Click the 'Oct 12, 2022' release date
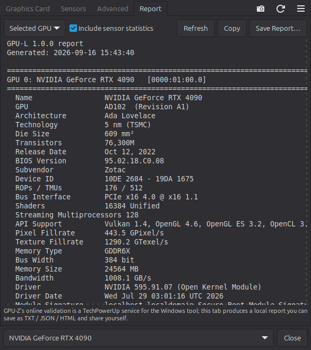This screenshot has height=350, width=311. tap(130, 152)
